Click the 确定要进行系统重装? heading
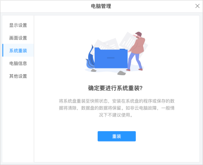Image resolution: width=203 pixels, height=165 pixels. click(x=115, y=88)
